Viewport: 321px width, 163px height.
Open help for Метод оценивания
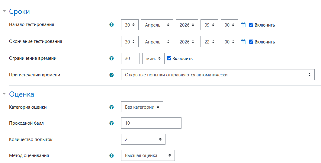pos(111,156)
